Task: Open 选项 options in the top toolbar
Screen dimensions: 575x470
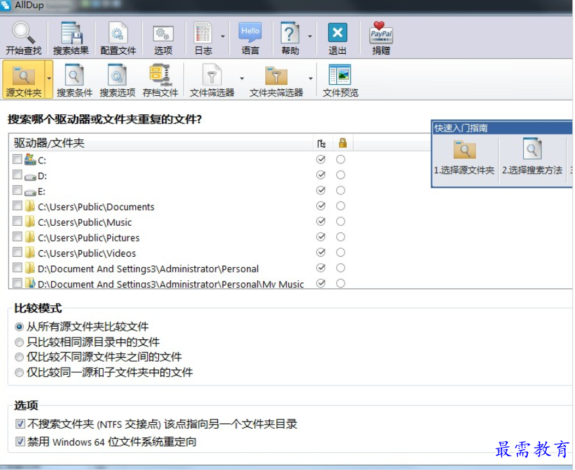Action: coord(163,38)
